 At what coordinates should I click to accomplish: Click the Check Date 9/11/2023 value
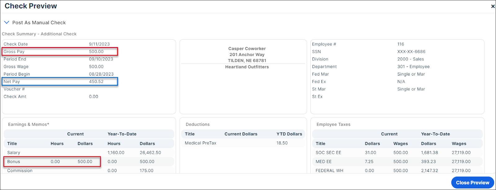click(x=100, y=44)
